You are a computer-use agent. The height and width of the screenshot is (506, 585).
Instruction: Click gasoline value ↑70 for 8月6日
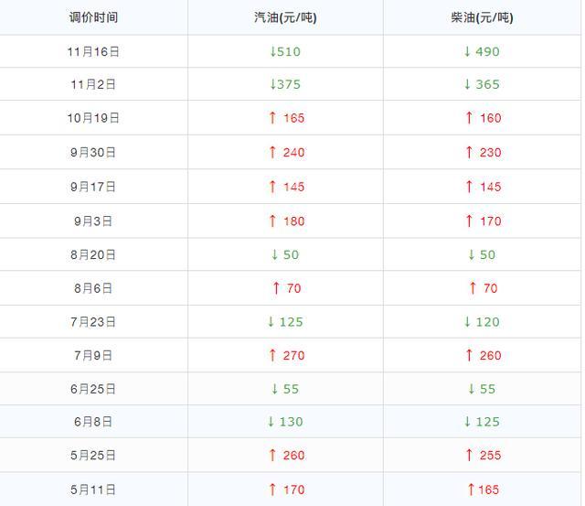coord(286,288)
